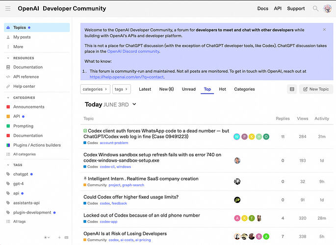The height and width of the screenshot is (245, 336).
Task: Open API reference link
Action: (26, 77)
